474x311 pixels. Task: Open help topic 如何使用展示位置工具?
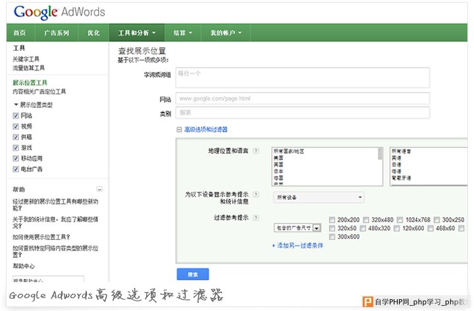click(41, 237)
